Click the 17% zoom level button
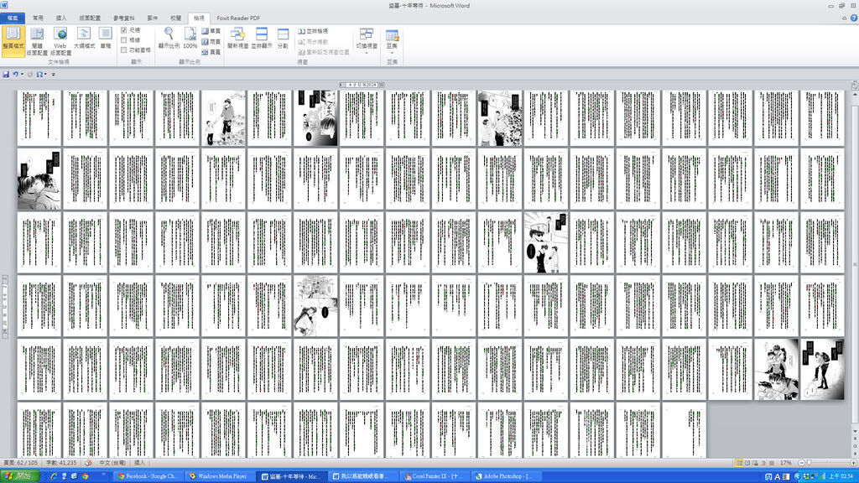The height and width of the screenshot is (483, 859). (x=785, y=463)
